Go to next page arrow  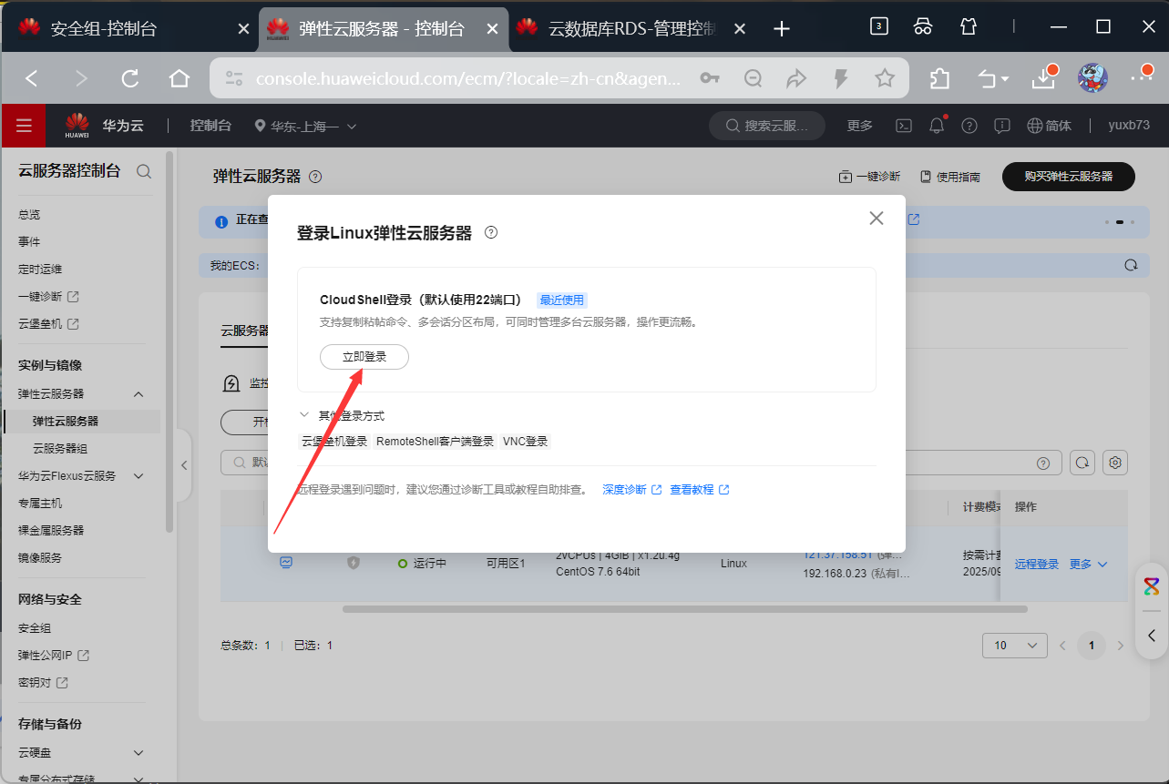click(1121, 646)
